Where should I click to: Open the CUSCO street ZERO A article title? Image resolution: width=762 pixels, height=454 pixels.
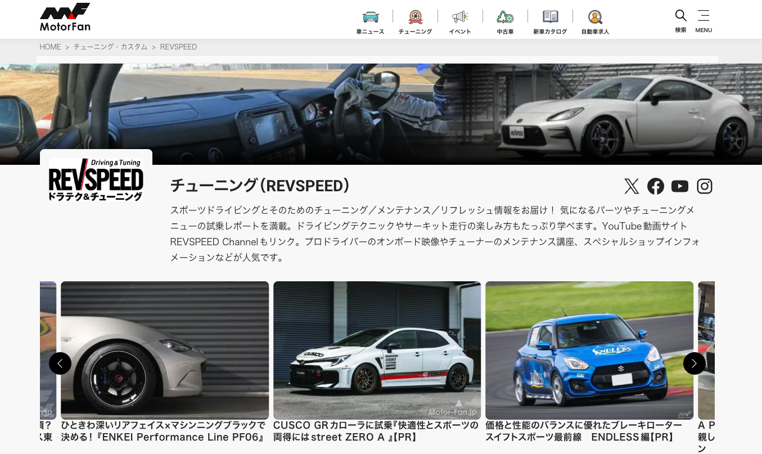tap(376, 431)
